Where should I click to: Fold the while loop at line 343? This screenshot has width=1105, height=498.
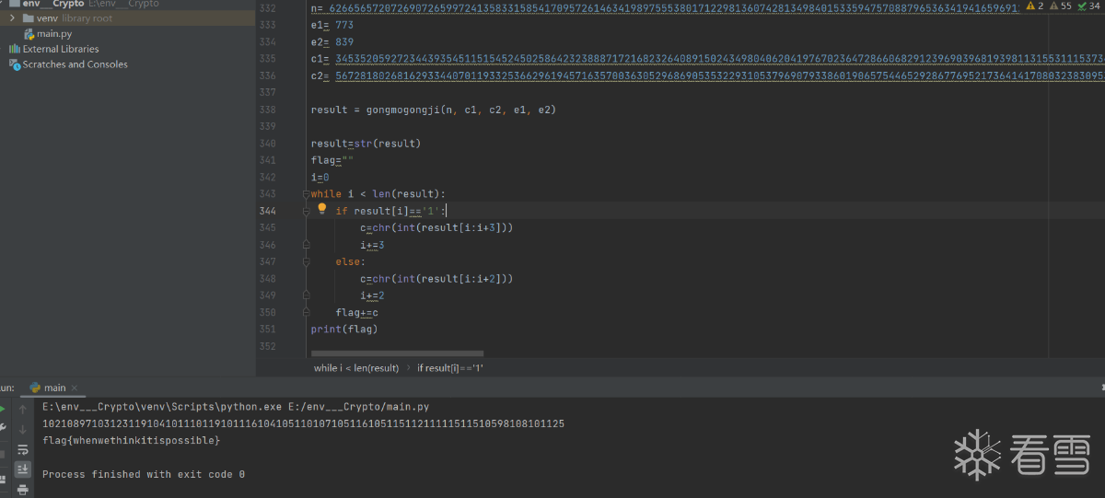307,194
